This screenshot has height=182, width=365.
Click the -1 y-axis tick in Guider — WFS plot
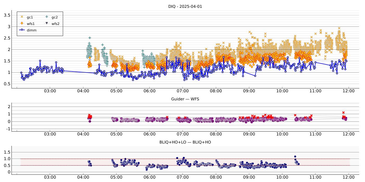point(8,129)
